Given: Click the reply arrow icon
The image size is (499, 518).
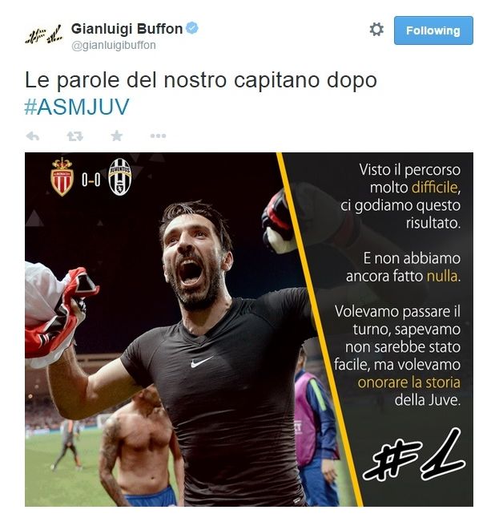Looking at the screenshot, I should coord(33,136).
